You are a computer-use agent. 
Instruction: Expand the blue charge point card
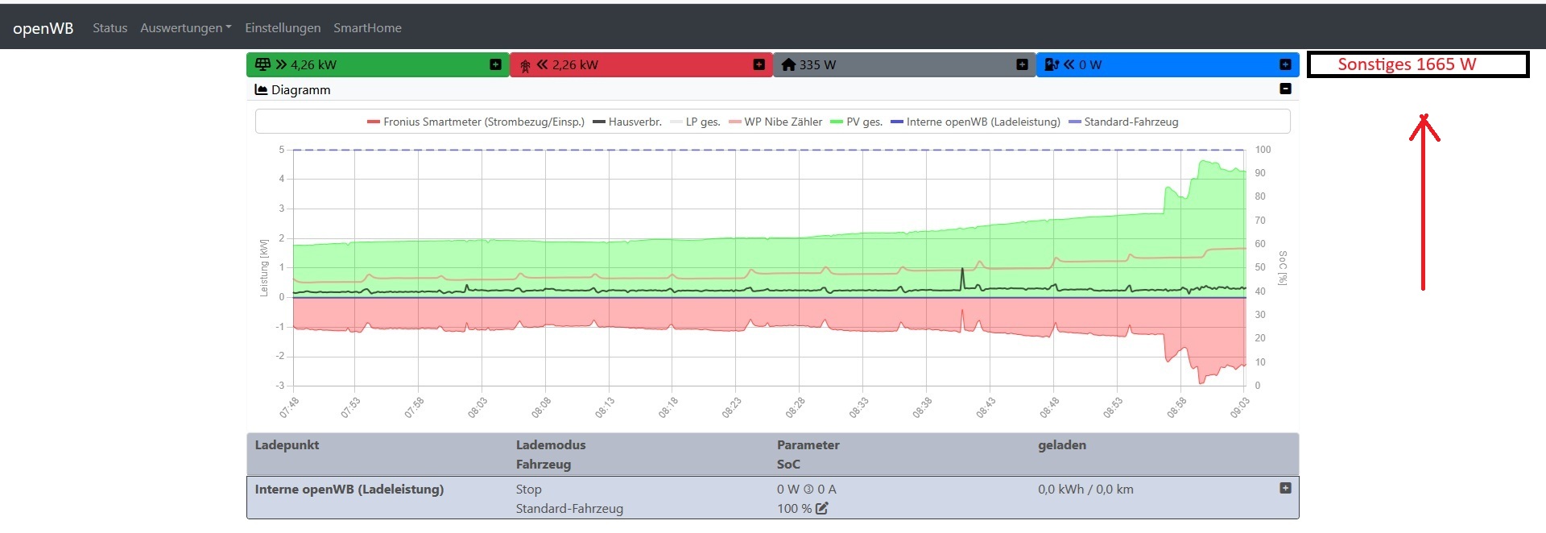[1285, 64]
